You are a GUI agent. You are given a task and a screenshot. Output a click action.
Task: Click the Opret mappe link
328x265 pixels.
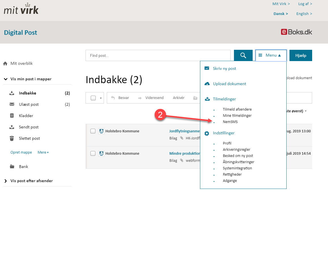pos(21,152)
